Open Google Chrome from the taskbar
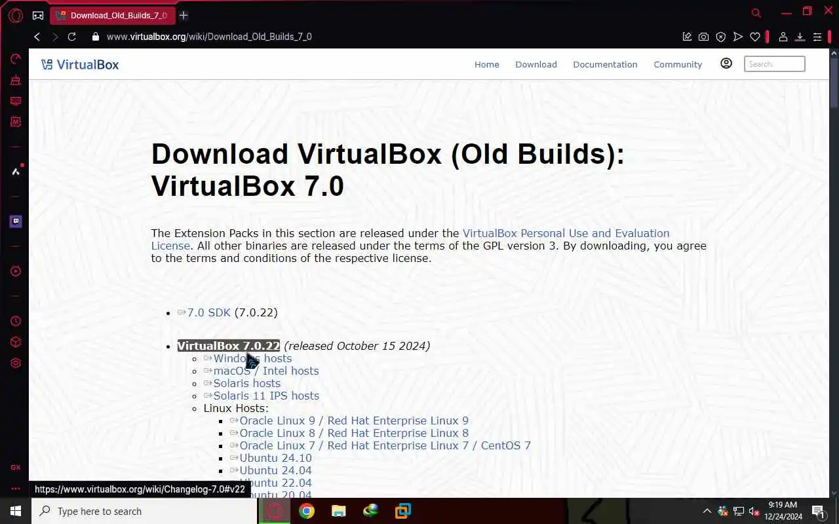 pos(307,511)
